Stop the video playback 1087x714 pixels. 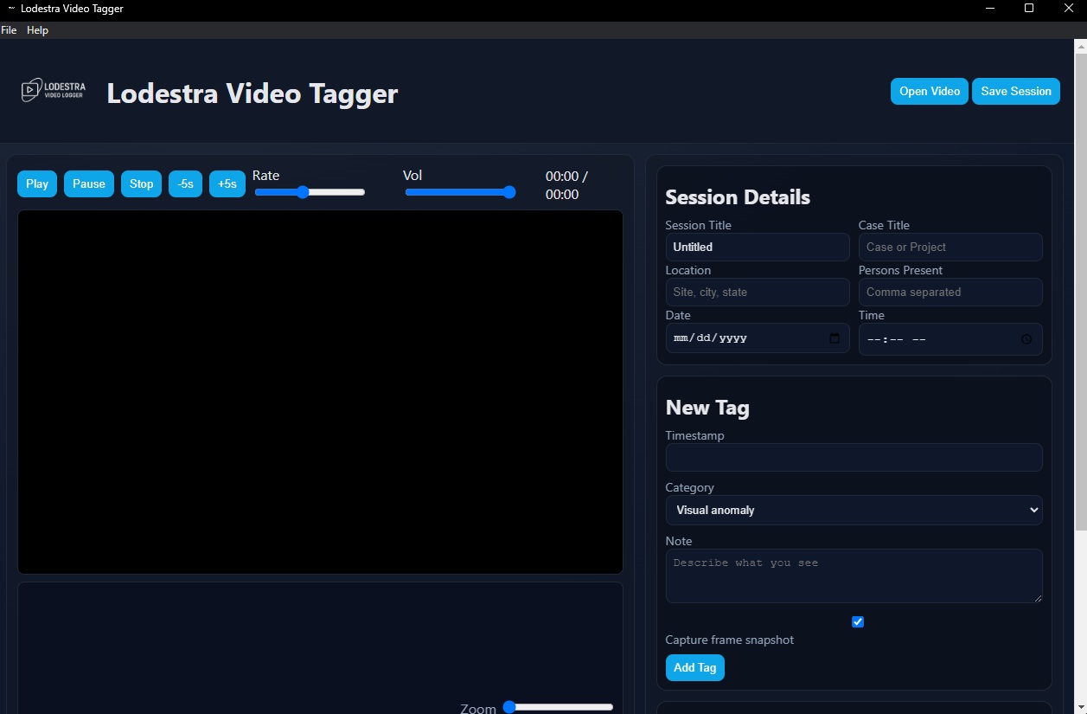[141, 183]
